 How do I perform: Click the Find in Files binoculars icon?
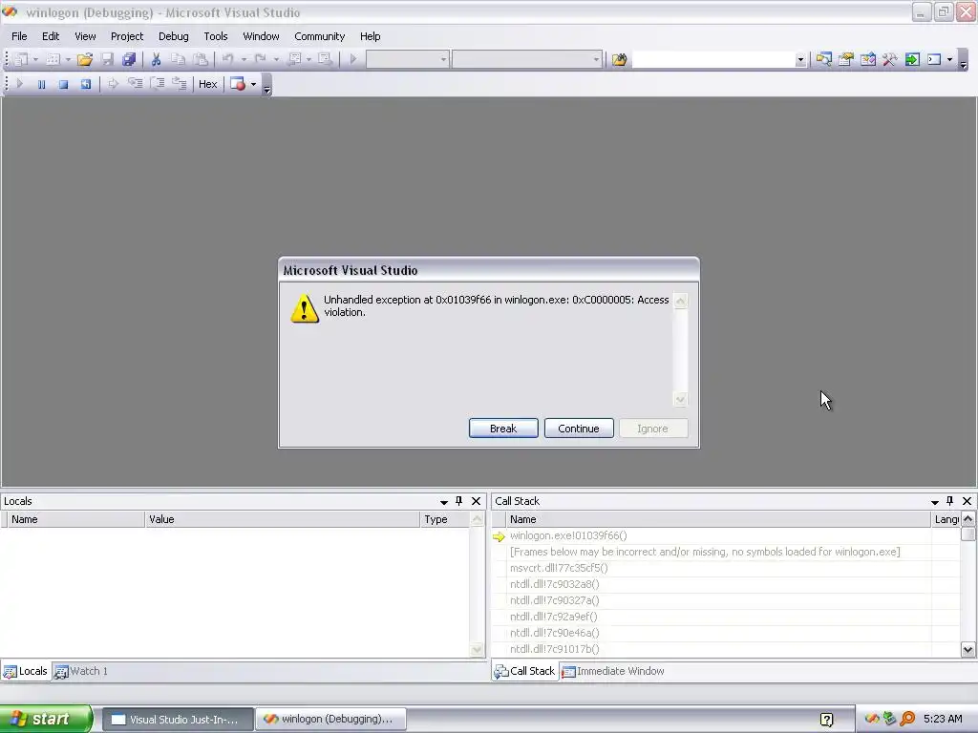coord(619,59)
